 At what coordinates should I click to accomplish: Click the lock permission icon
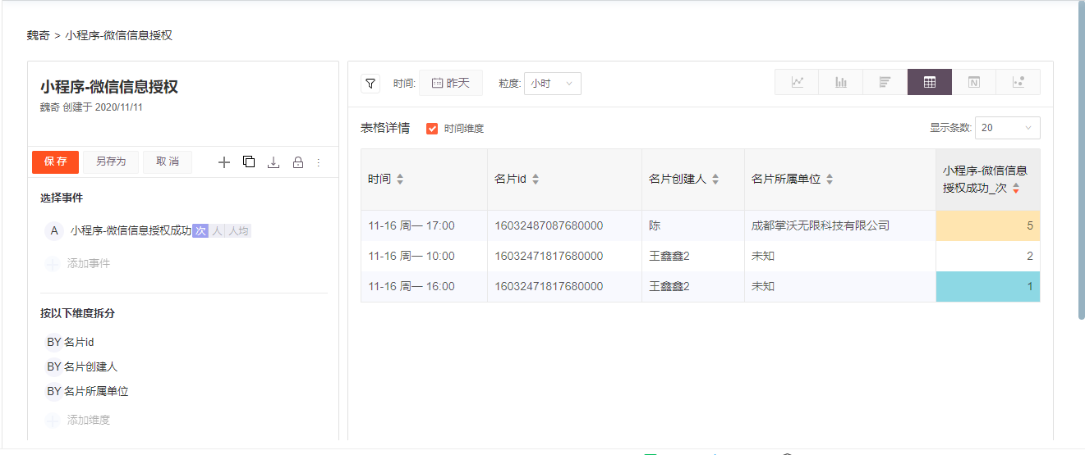298,162
